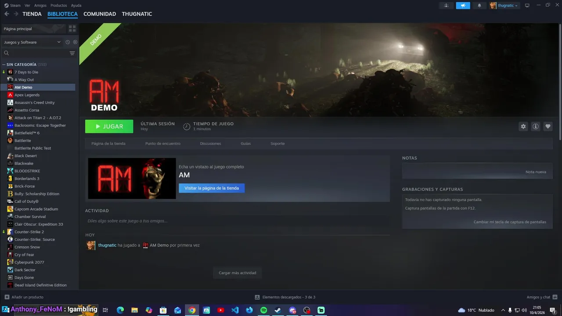The height and width of the screenshot is (316, 562).
Task: Open Página principal of library
Action: pos(33,29)
